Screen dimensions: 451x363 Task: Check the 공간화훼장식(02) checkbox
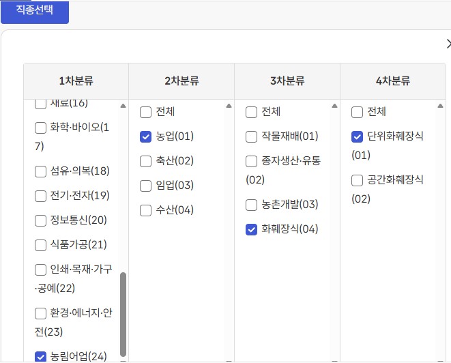click(357, 180)
